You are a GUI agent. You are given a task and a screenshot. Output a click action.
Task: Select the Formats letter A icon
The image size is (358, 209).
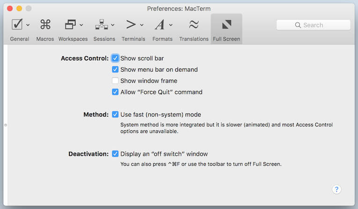tap(160, 24)
